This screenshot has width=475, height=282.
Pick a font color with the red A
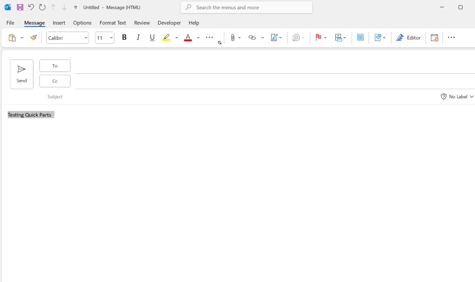point(188,38)
